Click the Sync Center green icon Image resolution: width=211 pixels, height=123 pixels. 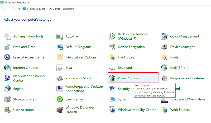click(x=60, y=99)
